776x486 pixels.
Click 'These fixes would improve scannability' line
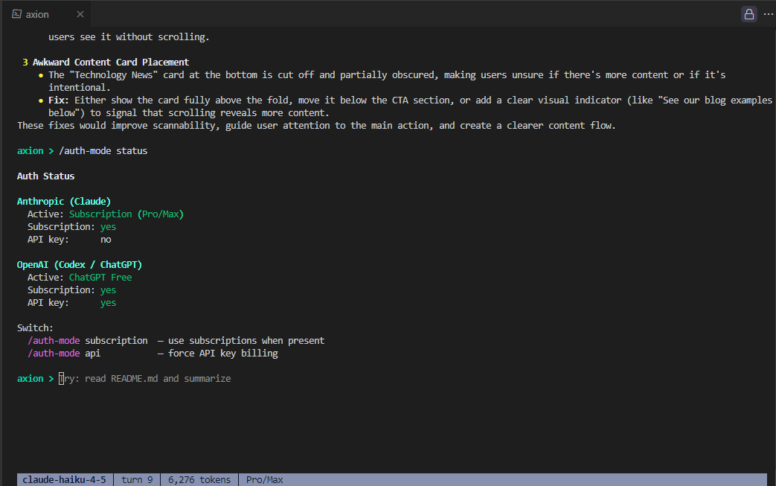pyautogui.click(x=316, y=126)
